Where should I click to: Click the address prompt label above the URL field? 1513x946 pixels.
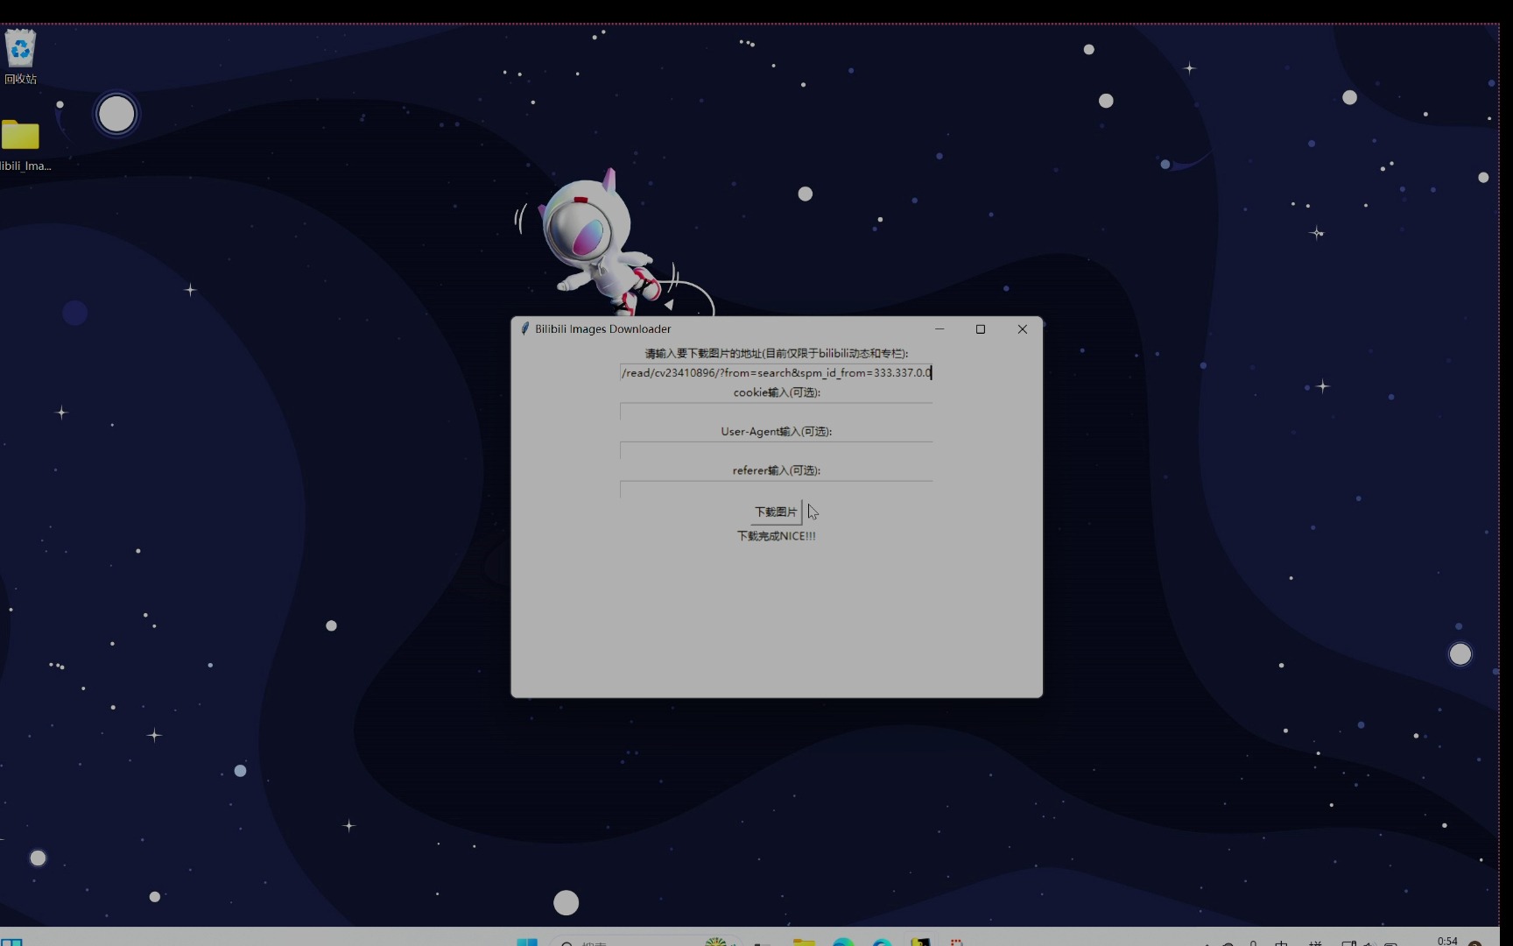[776, 354]
